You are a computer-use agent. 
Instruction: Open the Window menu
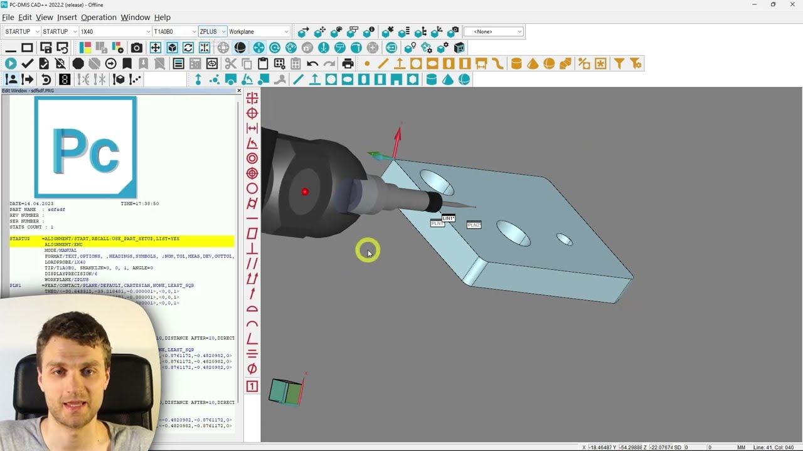tap(136, 18)
